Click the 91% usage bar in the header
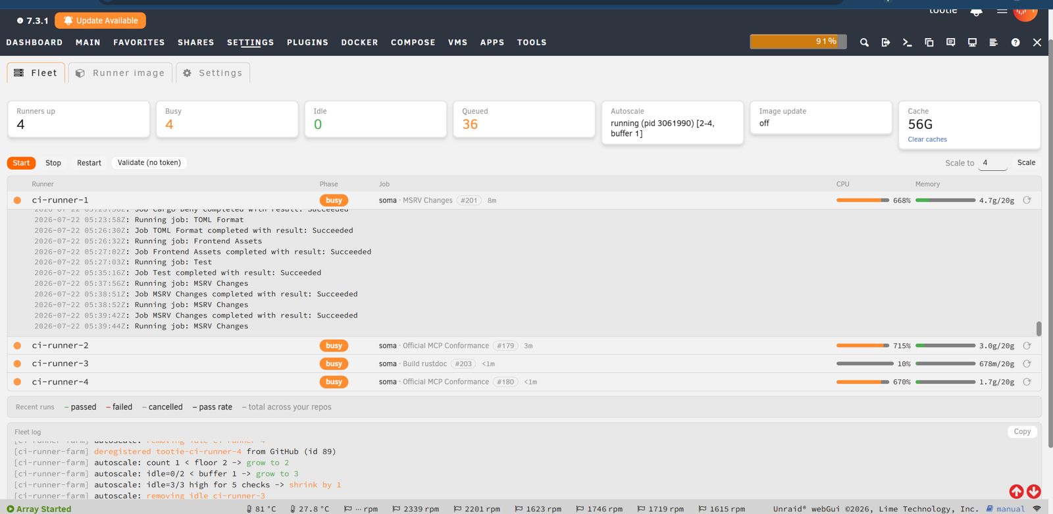 point(798,42)
